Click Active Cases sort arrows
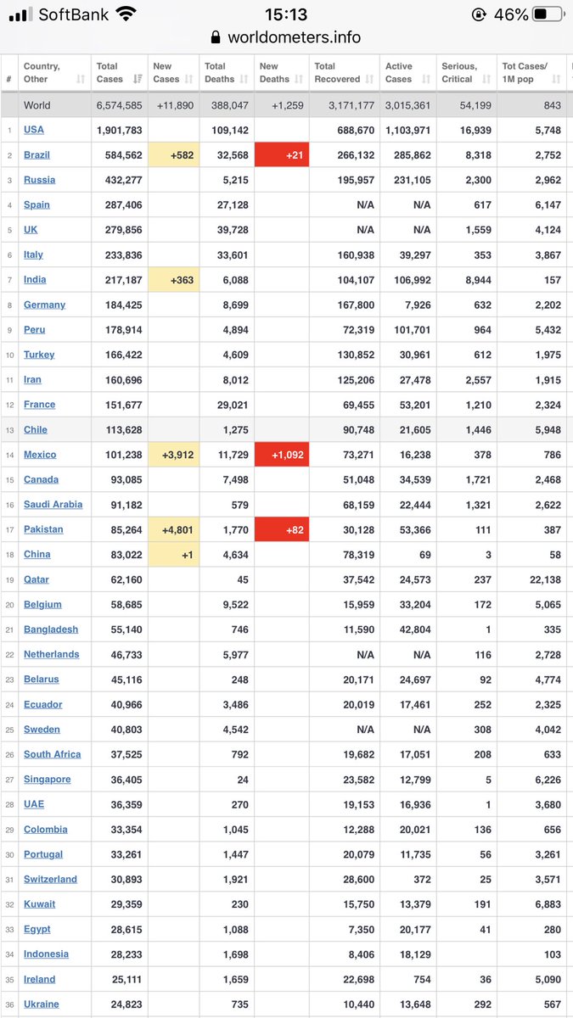573x1018 pixels. (x=425, y=80)
